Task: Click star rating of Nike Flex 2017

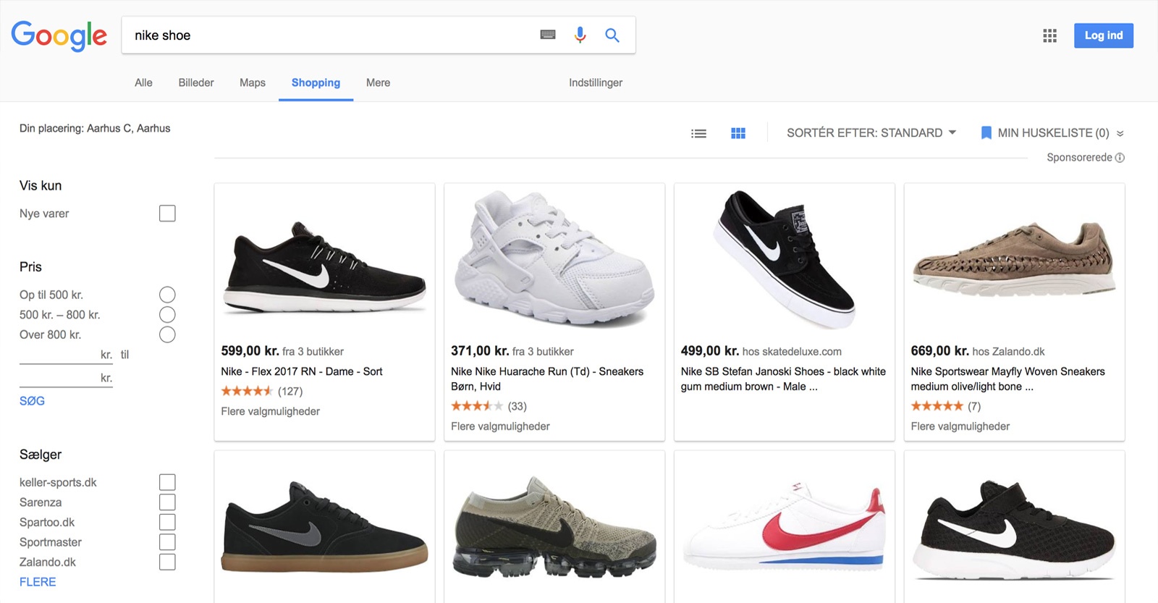Action: coord(247,391)
